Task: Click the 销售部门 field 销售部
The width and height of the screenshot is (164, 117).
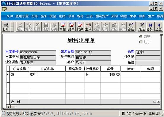Action: [93, 57]
